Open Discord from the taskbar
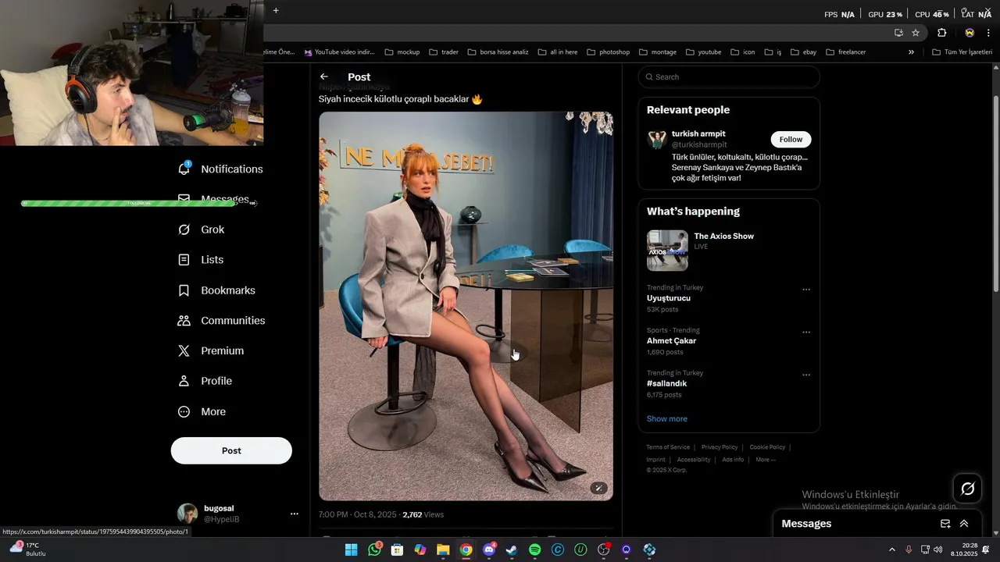The width and height of the screenshot is (1000, 562). (489, 550)
